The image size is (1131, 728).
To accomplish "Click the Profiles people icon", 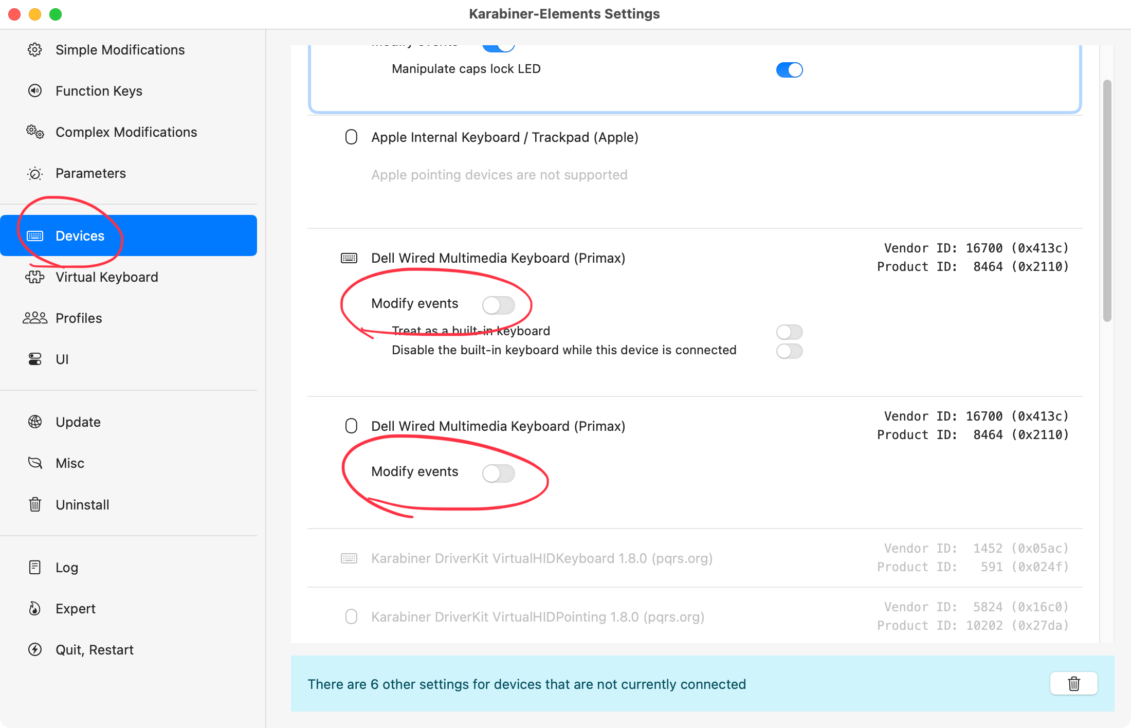I will (x=35, y=318).
